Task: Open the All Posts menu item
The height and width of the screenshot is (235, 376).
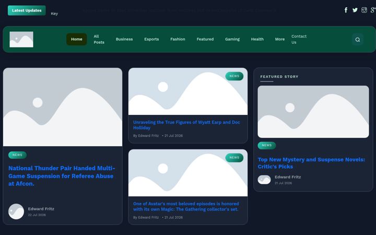Action: [99, 39]
